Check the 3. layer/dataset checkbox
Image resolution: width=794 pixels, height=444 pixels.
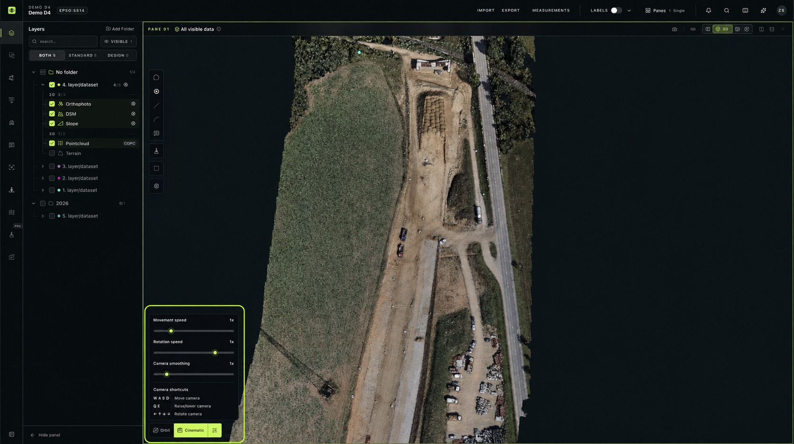pyautogui.click(x=52, y=166)
